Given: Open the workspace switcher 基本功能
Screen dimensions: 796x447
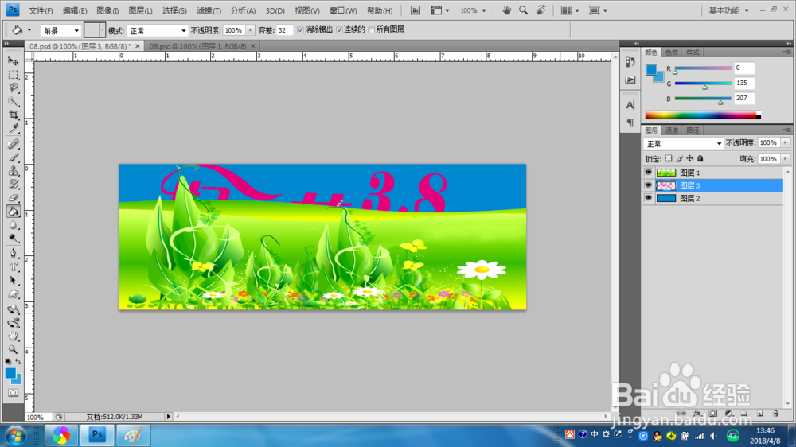Looking at the screenshot, I should (728, 10).
